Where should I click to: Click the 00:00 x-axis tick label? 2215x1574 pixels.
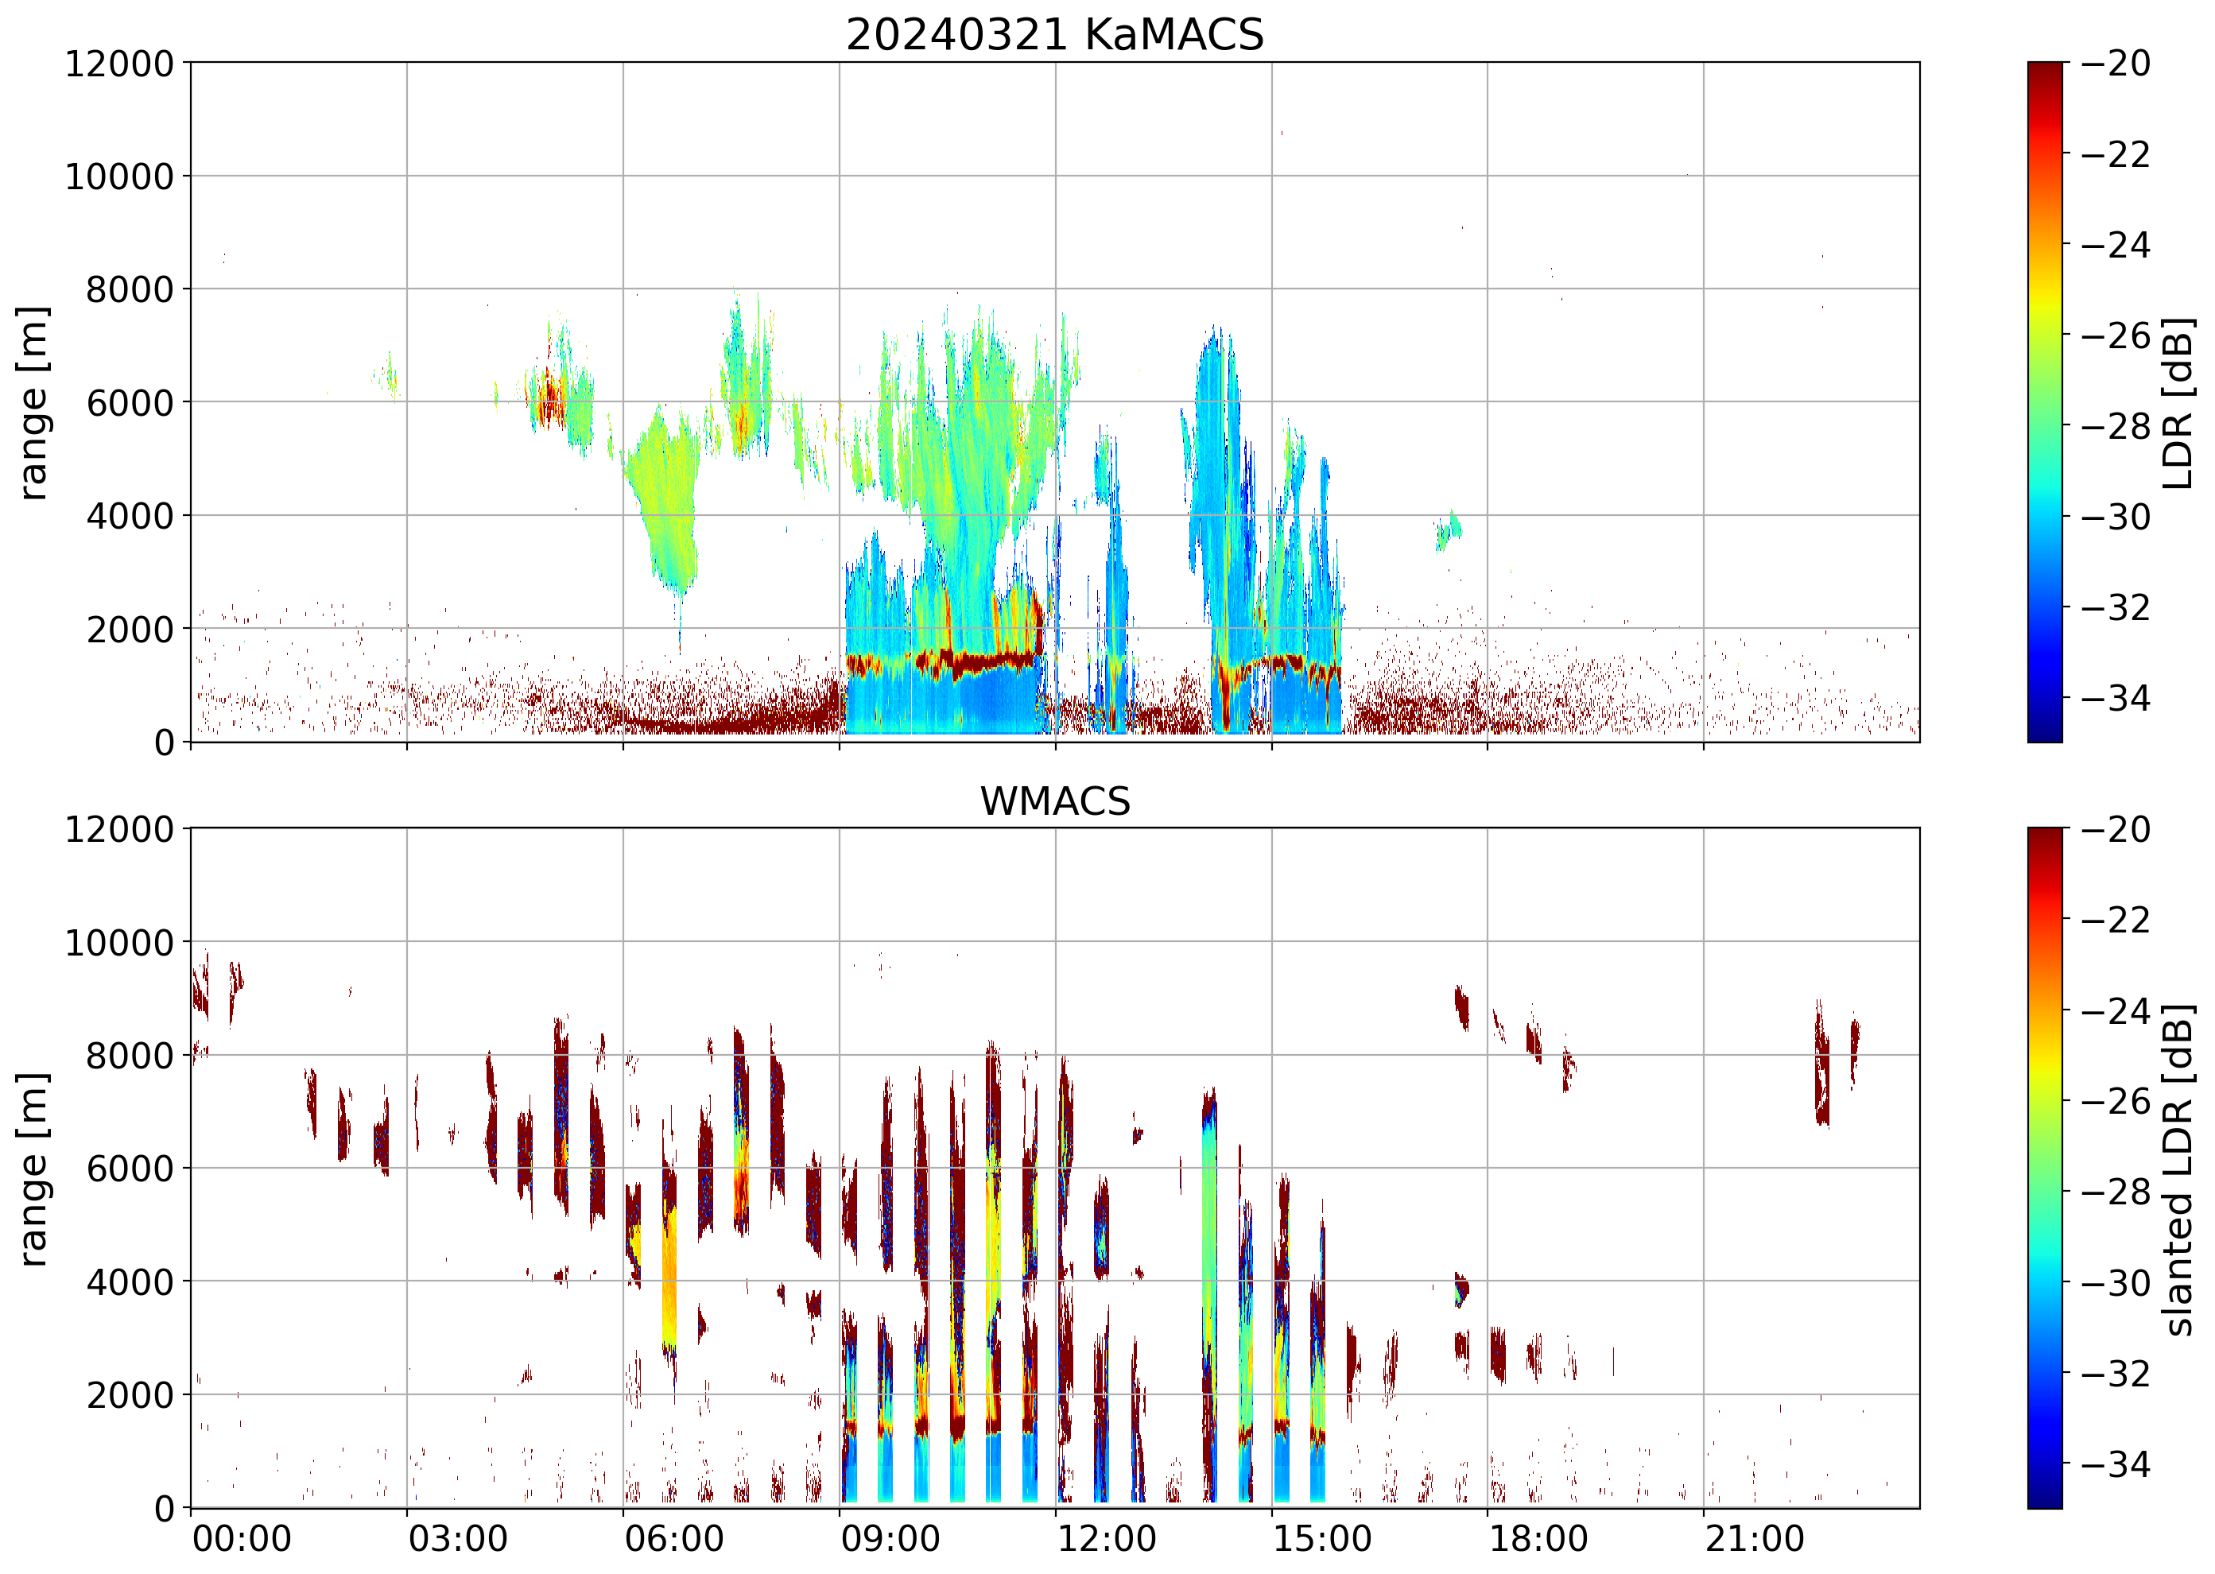[x=242, y=1539]
